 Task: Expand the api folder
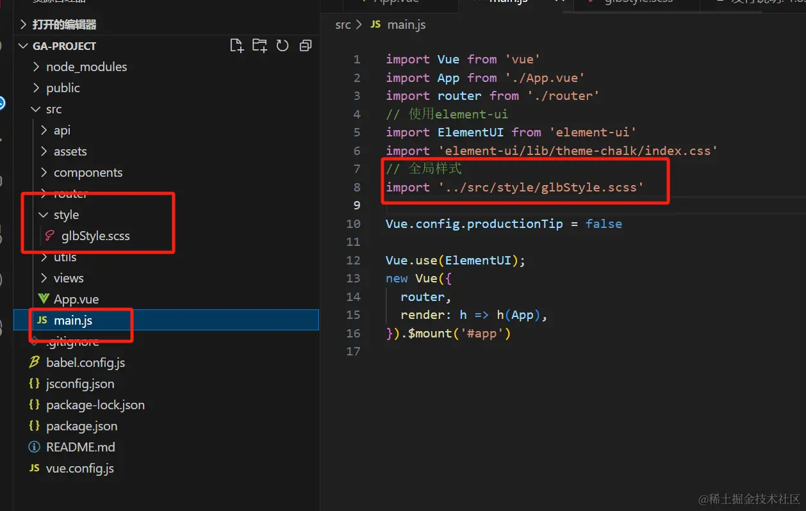(x=44, y=130)
